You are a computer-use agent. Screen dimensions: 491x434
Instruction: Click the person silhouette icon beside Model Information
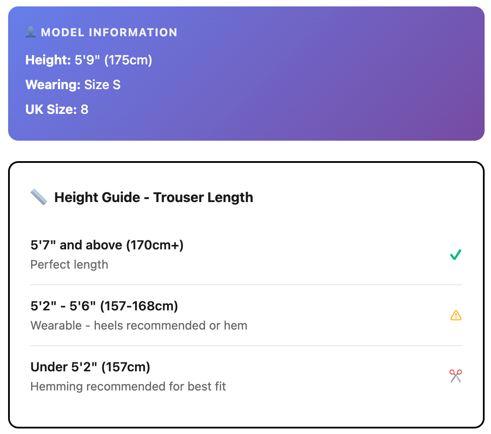[31, 32]
